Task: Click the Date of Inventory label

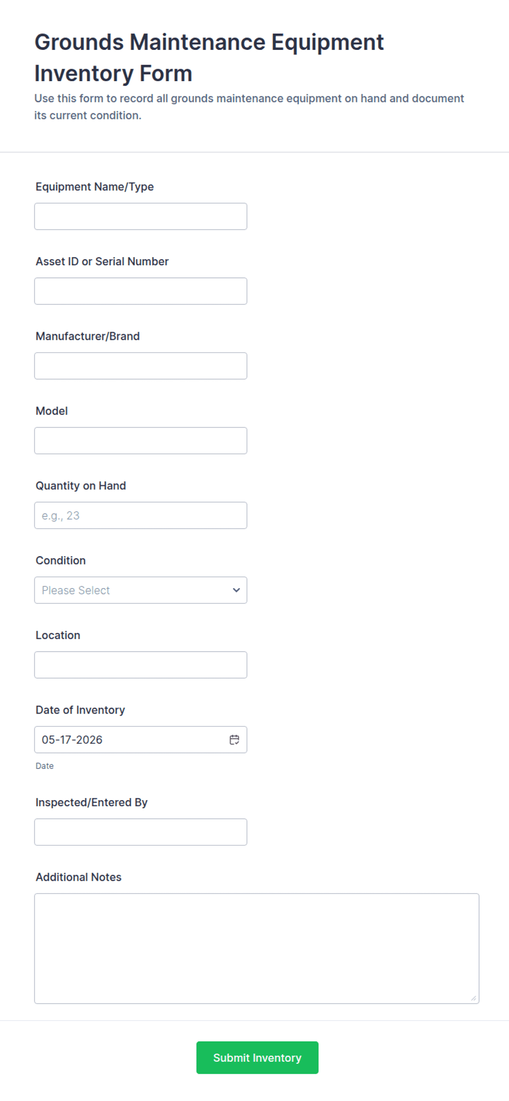Action: point(80,710)
